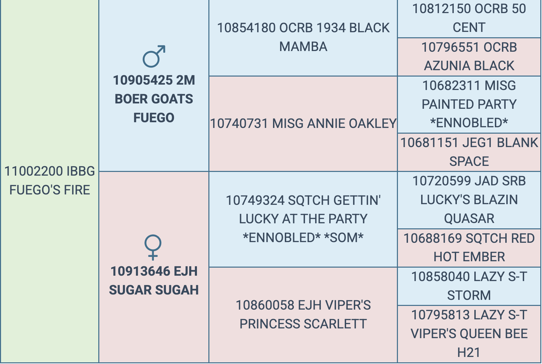
Task: Click the *SOM* text in Gettin' Lucky cell
Action: click(344, 238)
